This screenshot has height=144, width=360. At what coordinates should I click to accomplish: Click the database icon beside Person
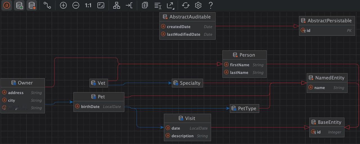235,55
